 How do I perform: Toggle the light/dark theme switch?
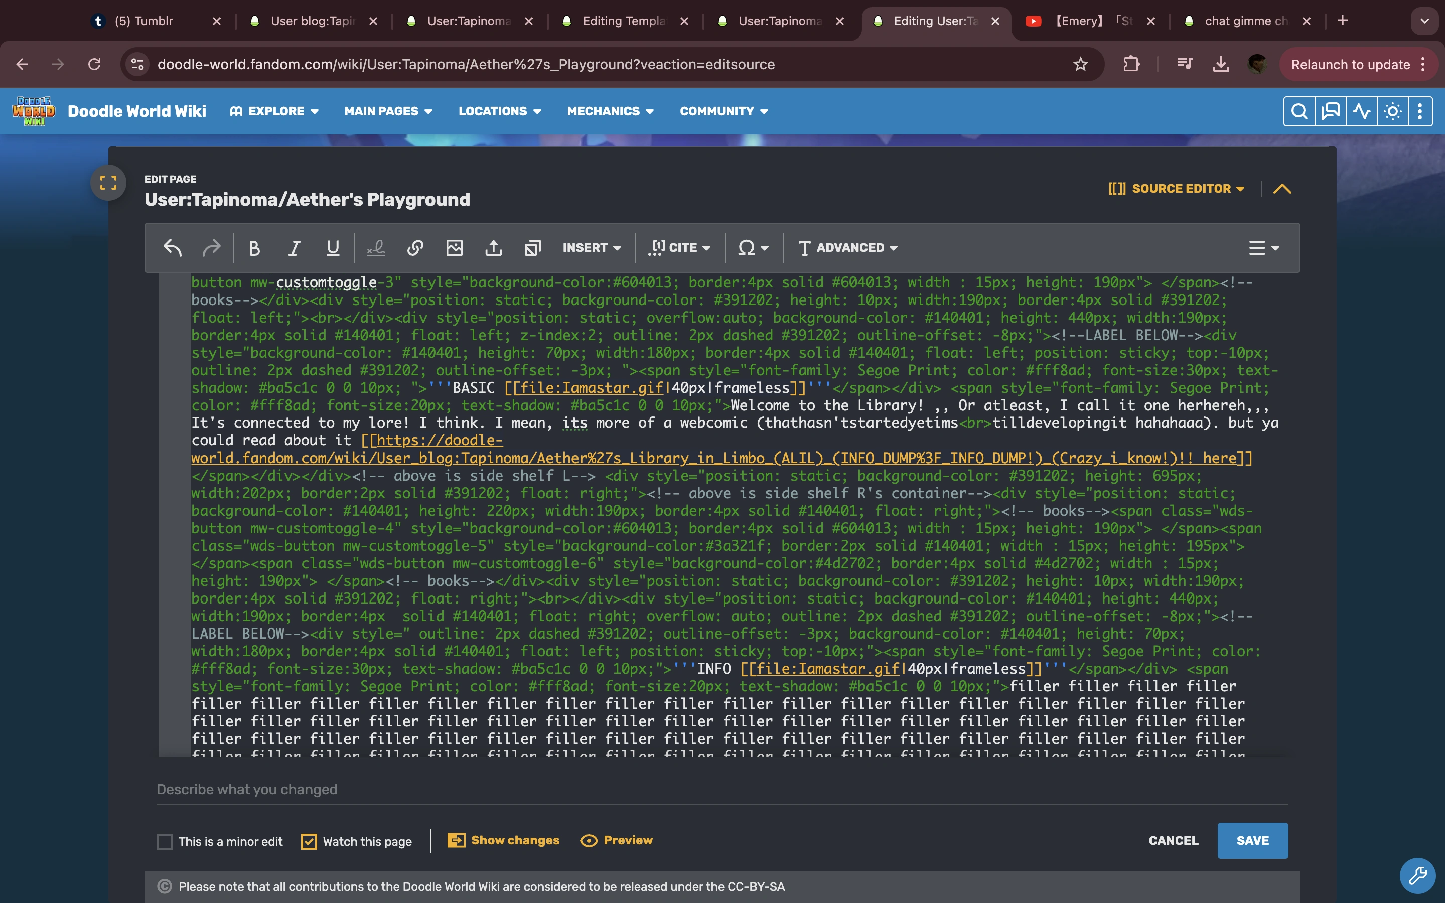tap(1392, 112)
